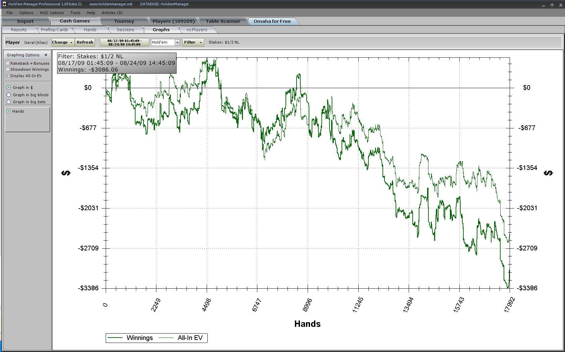Select Graph in big bets option

9,102
